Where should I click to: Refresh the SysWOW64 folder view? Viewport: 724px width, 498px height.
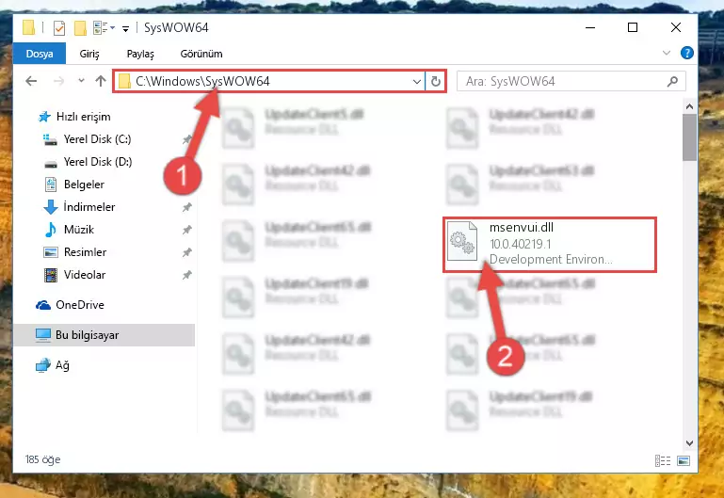tap(435, 82)
